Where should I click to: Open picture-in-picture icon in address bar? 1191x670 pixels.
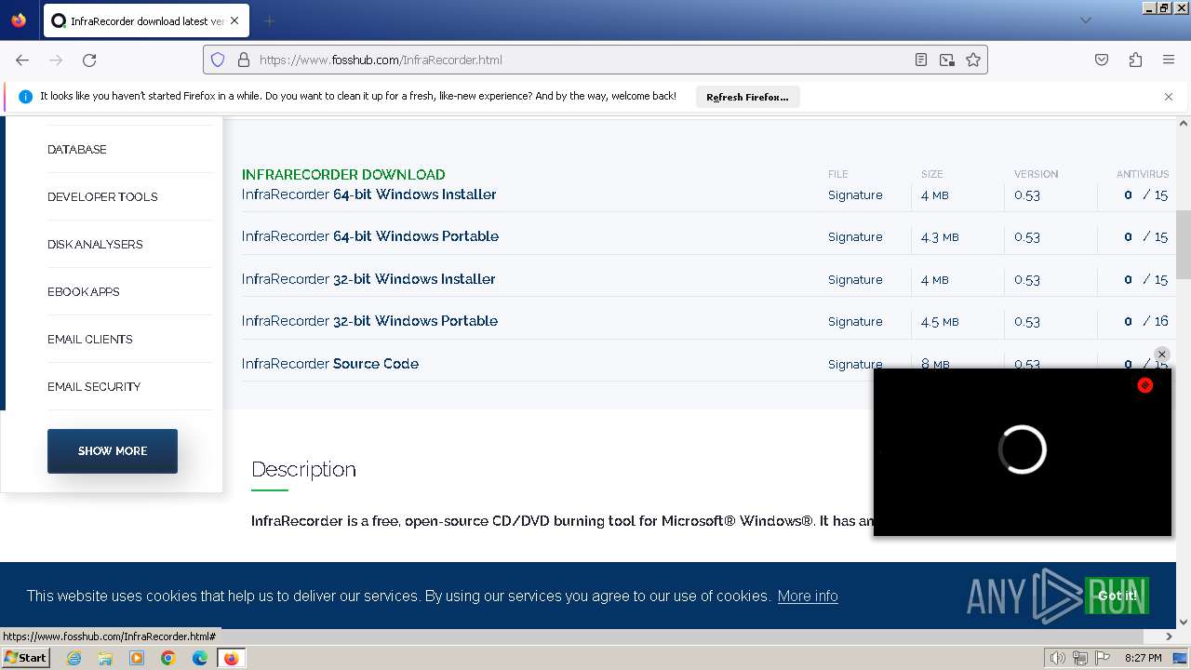click(x=947, y=60)
